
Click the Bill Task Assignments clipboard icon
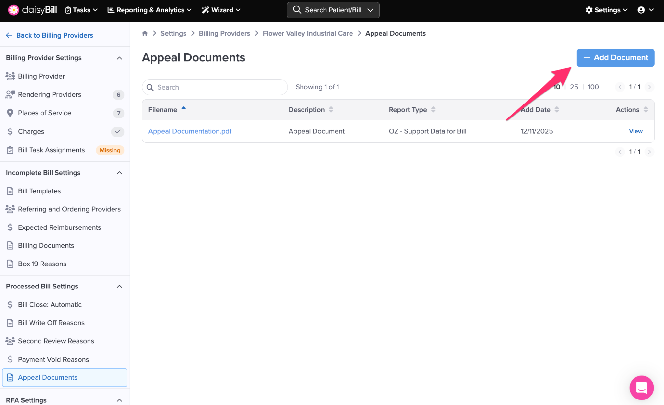[x=10, y=150]
